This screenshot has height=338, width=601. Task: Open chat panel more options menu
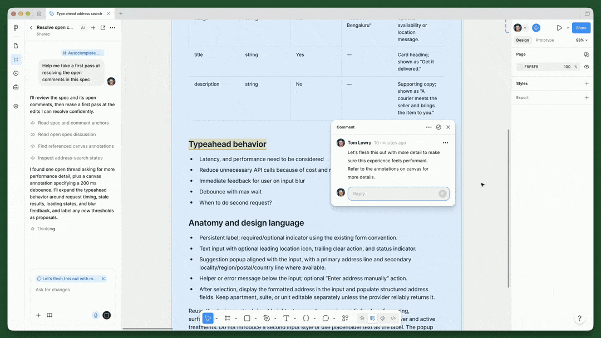click(112, 28)
